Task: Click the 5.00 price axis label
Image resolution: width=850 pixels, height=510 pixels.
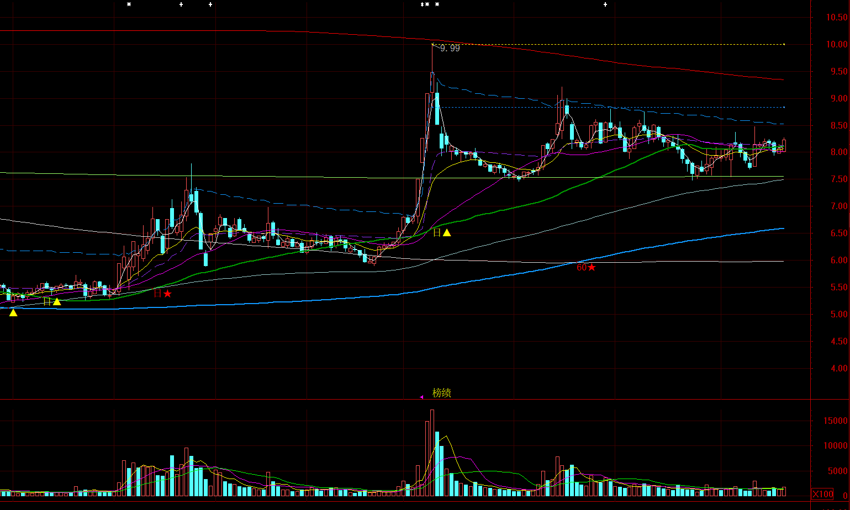Action: point(839,314)
